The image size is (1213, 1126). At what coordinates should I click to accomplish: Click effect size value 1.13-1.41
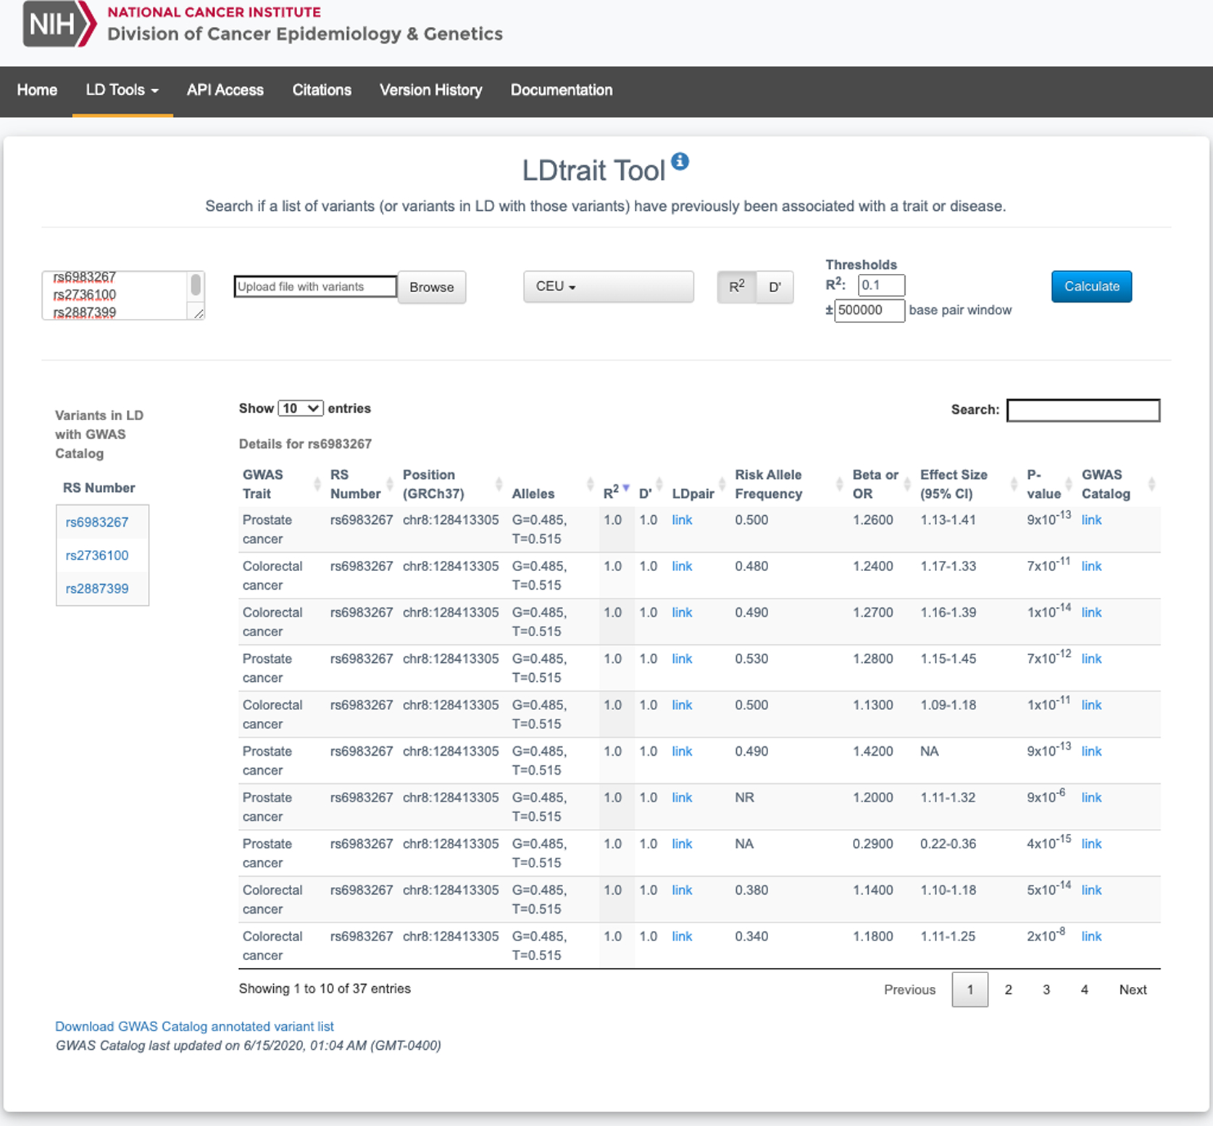(948, 520)
